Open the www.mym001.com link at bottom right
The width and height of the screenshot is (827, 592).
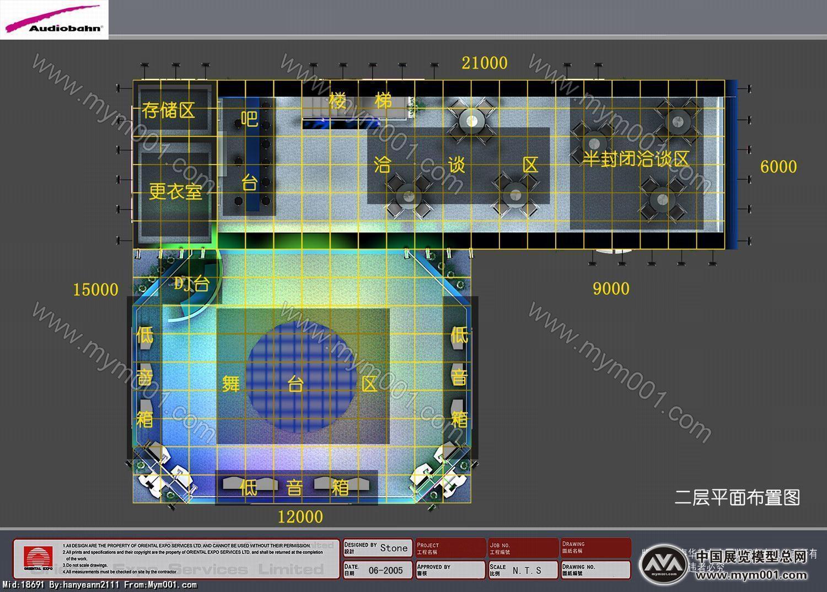(x=751, y=575)
